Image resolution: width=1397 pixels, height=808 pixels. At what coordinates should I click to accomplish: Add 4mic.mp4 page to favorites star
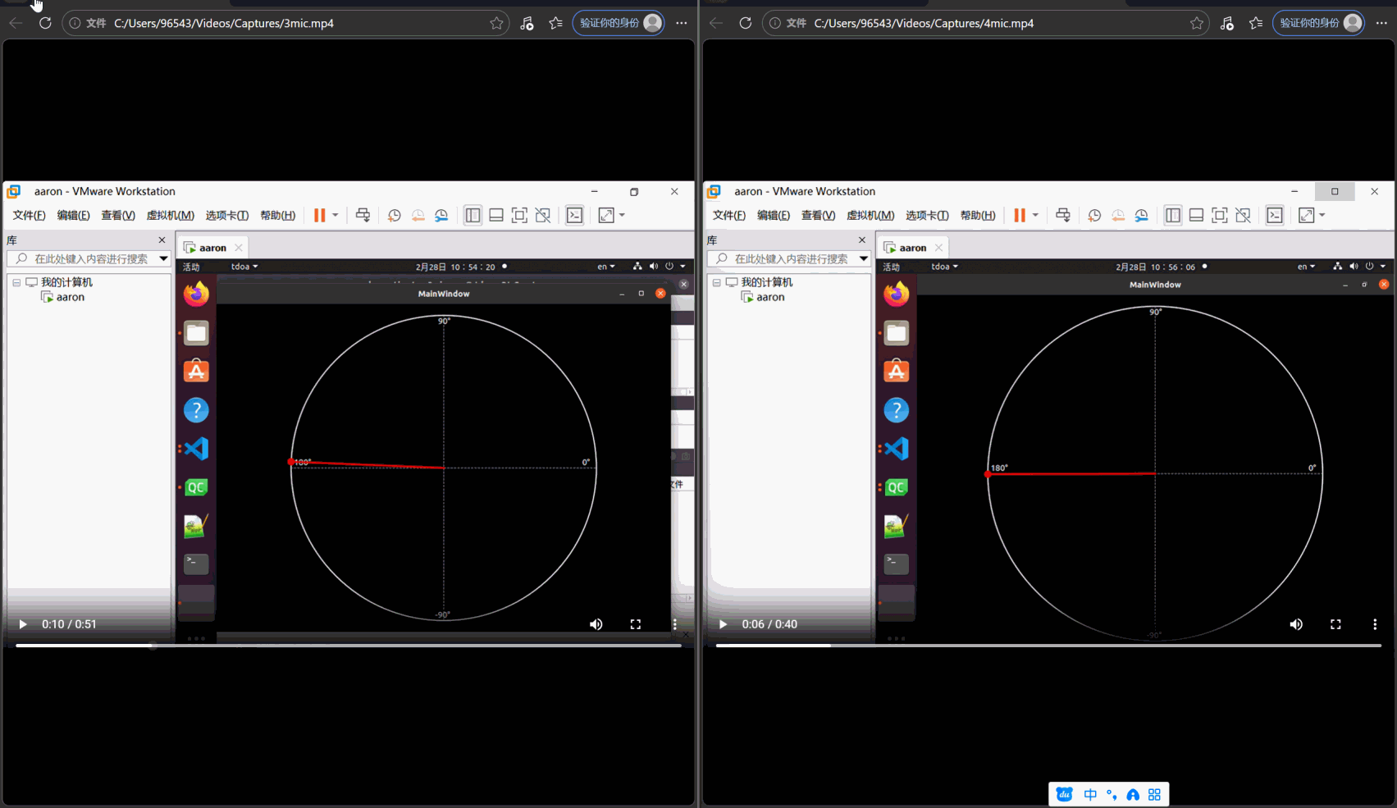[1197, 23]
